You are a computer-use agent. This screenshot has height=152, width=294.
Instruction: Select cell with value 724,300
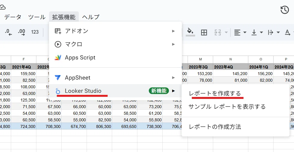24,126
